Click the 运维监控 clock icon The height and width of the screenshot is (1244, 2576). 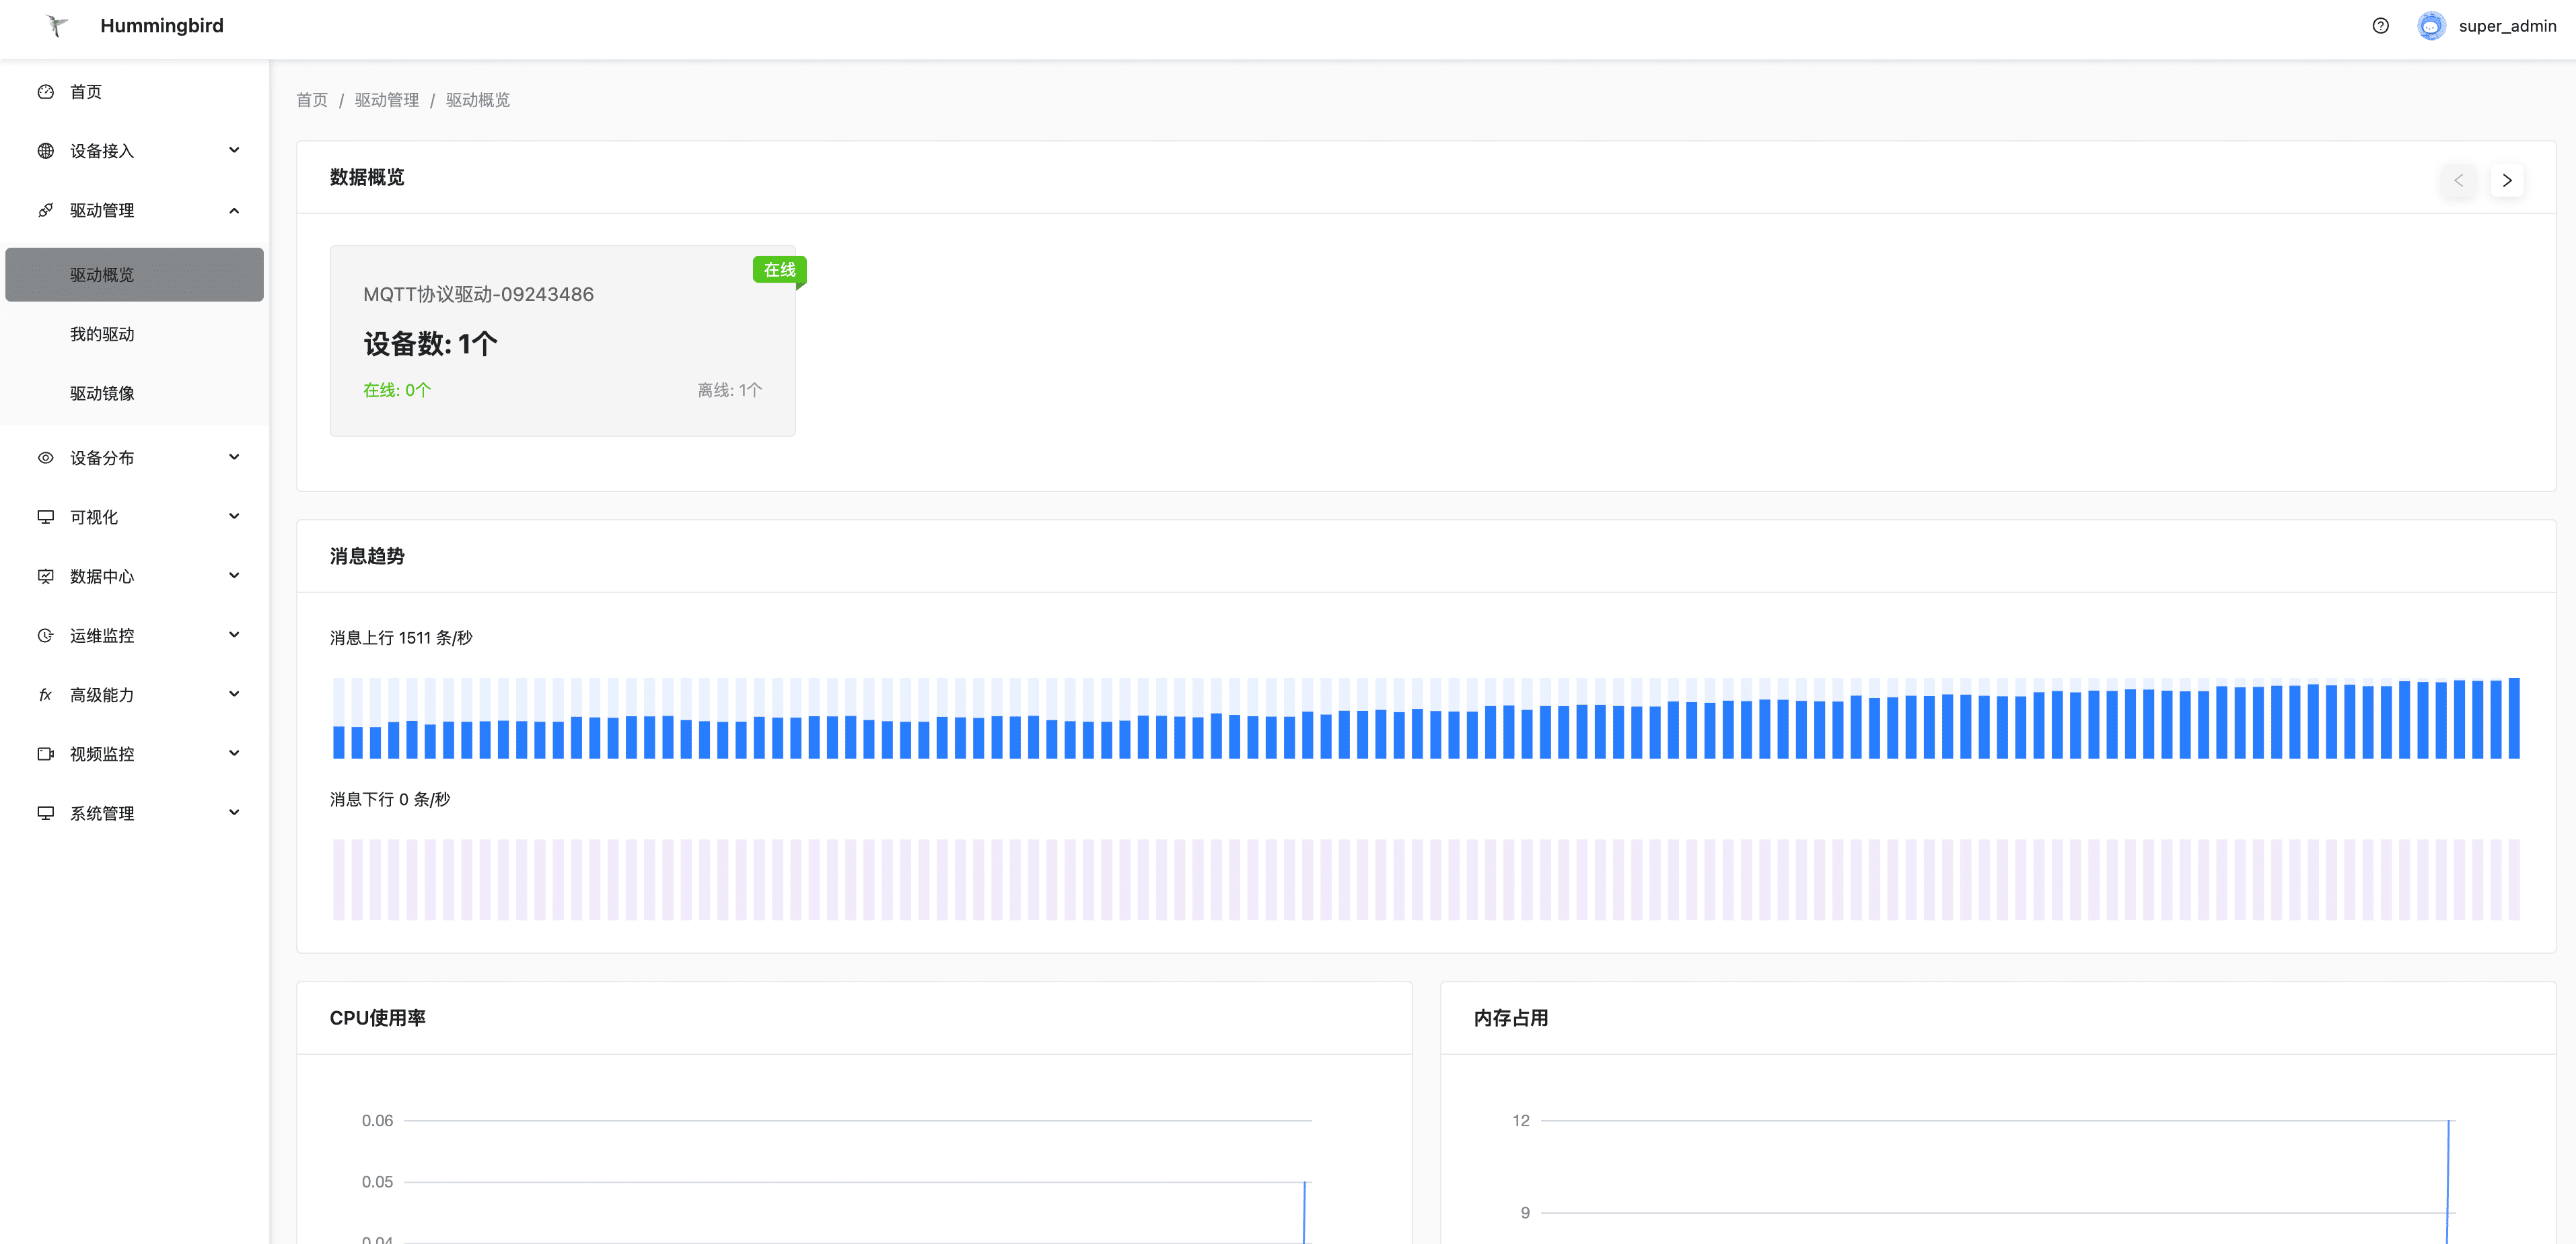[x=46, y=635]
